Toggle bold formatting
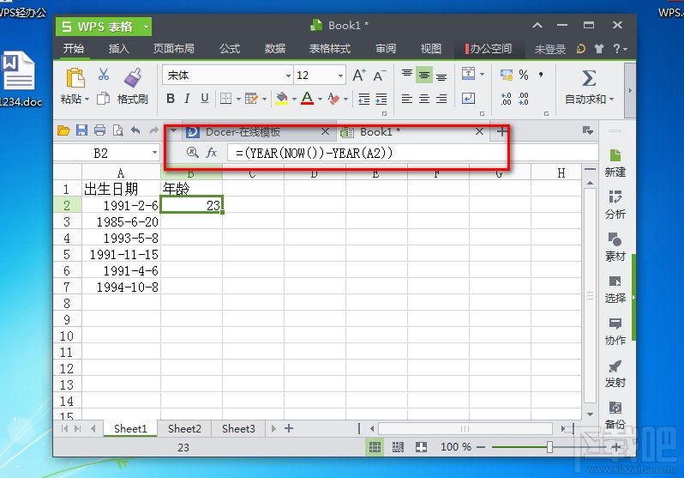This screenshot has width=684, height=478. (x=171, y=100)
